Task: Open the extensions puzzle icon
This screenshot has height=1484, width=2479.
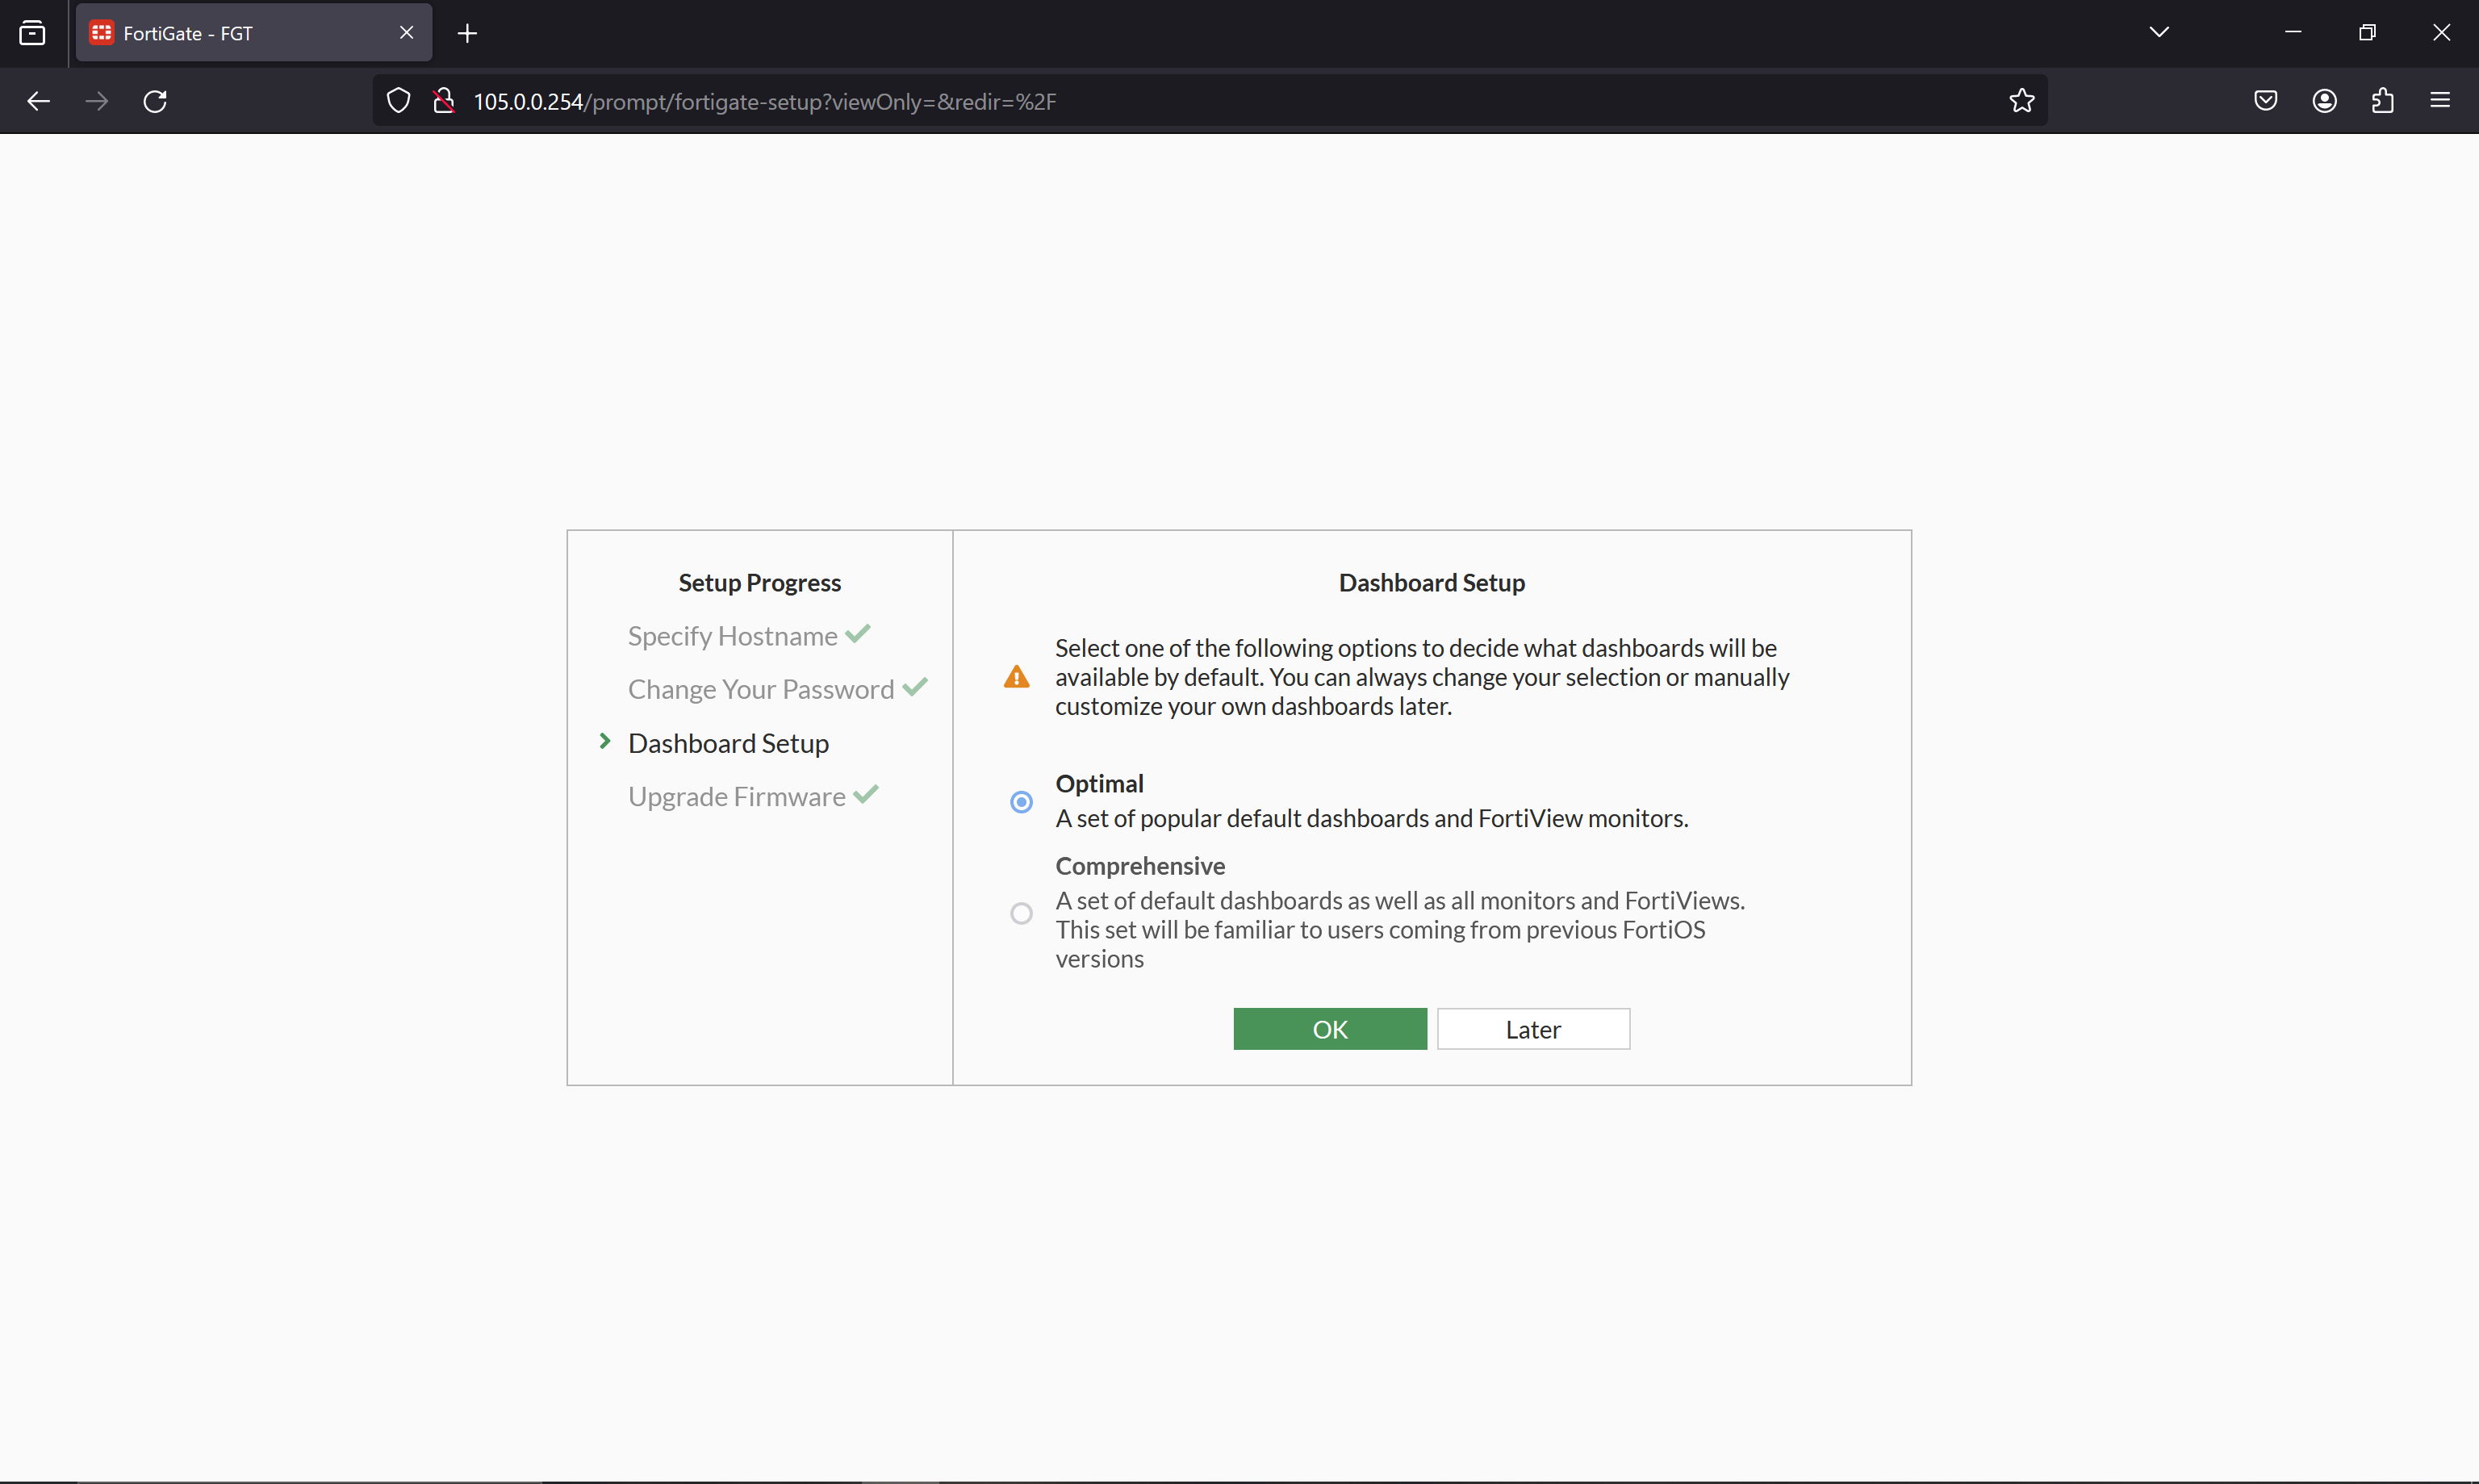Action: [x=2382, y=101]
